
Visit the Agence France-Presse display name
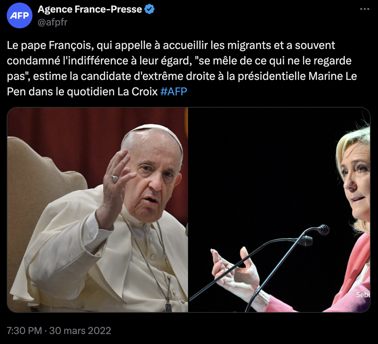[90, 9]
